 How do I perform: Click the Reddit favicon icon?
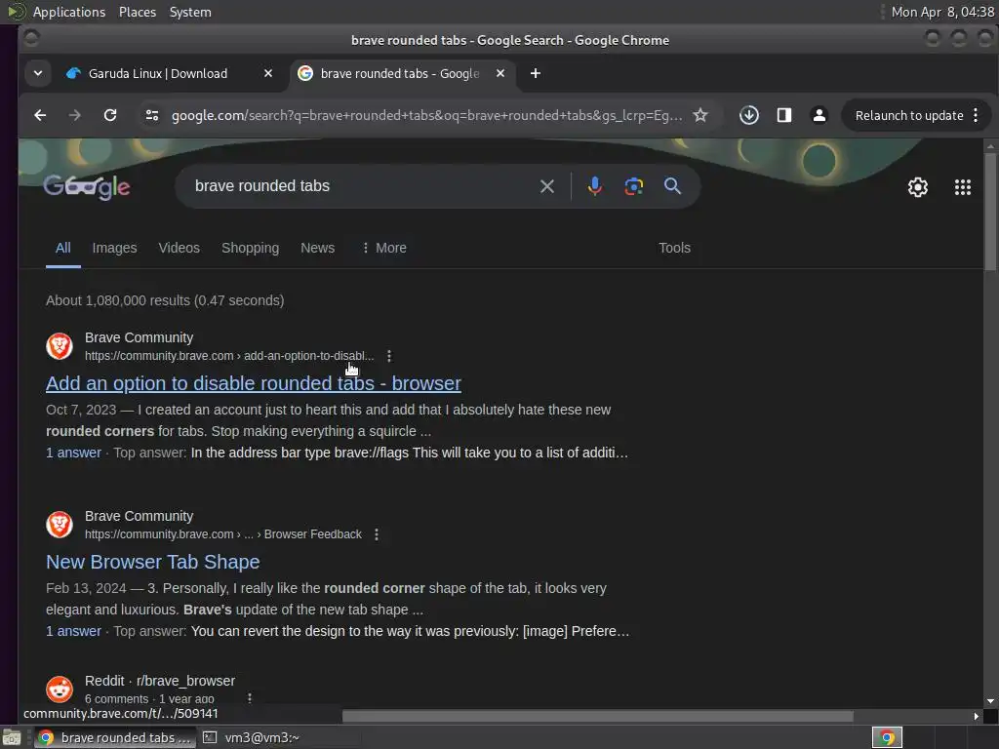click(x=60, y=690)
